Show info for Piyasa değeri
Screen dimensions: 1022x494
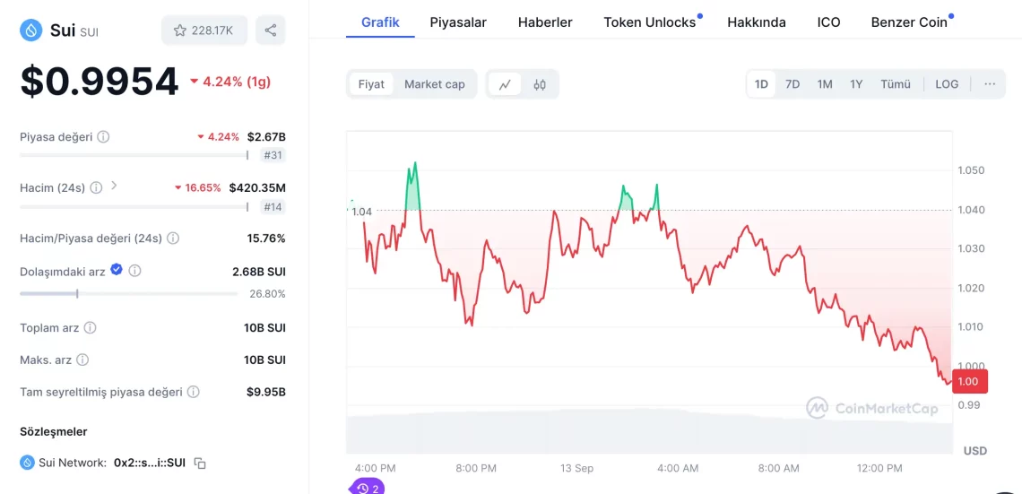(x=104, y=137)
